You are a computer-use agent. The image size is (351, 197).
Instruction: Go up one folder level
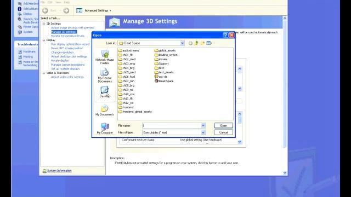[x=196, y=43]
